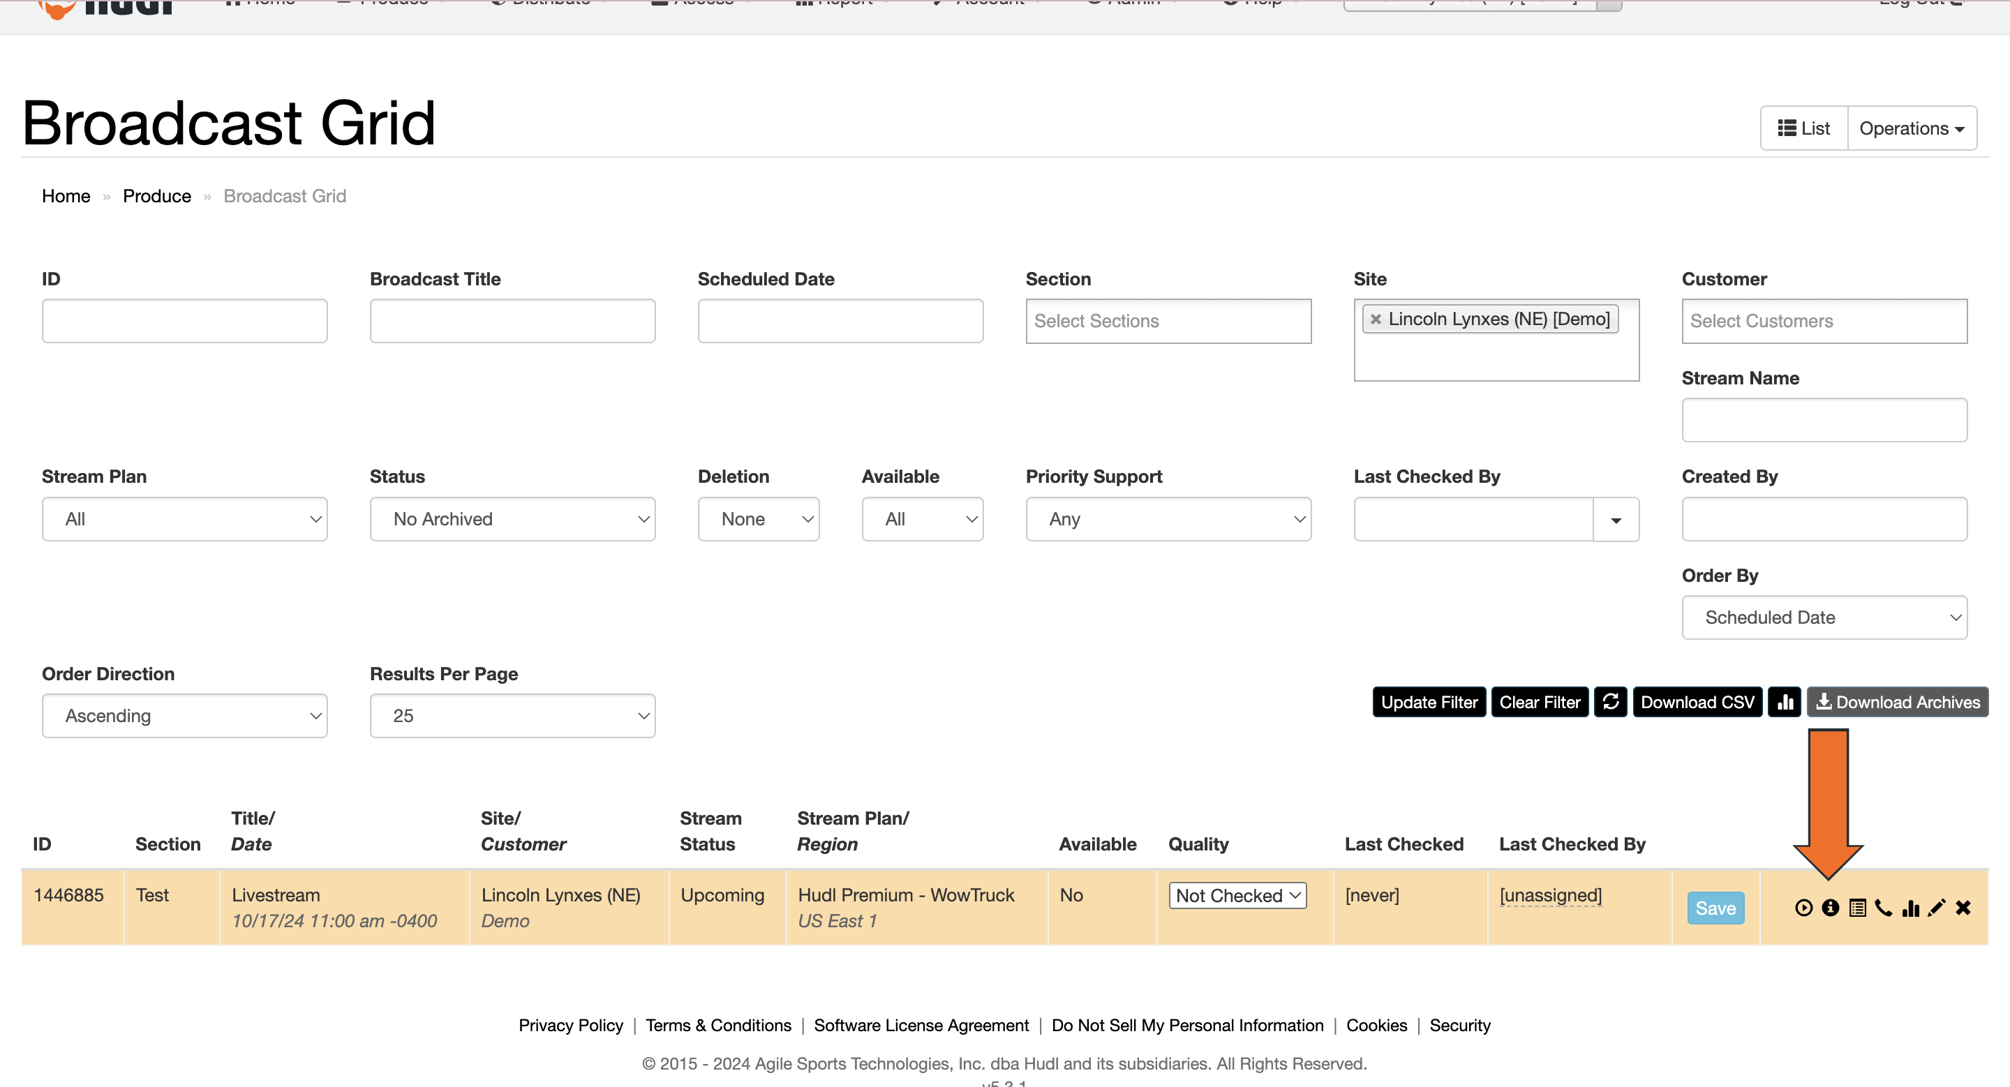Screen dimensions: 2010x1087
Task: Click the list details icon in the row
Action: (1858, 908)
